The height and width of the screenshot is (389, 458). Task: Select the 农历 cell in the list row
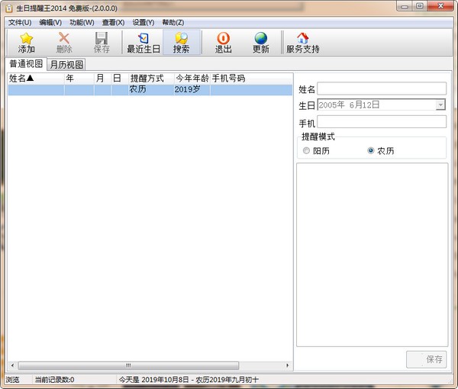click(151, 89)
